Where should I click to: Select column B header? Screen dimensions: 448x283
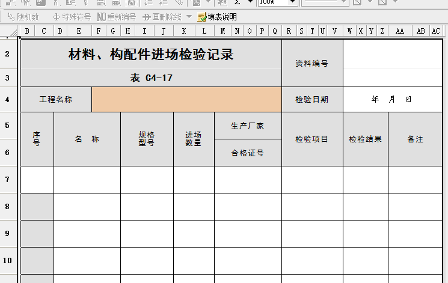(x=27, y=31)
